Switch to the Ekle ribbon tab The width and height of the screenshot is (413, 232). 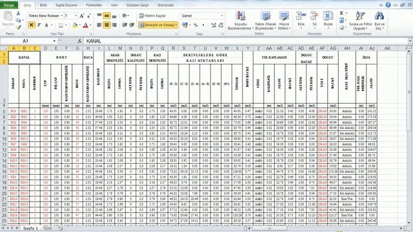(x=43, y=5)
